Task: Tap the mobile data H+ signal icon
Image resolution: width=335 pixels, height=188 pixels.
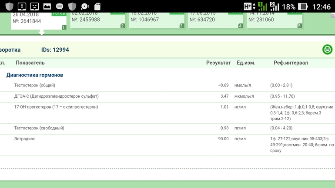Action: click(248, 7)
